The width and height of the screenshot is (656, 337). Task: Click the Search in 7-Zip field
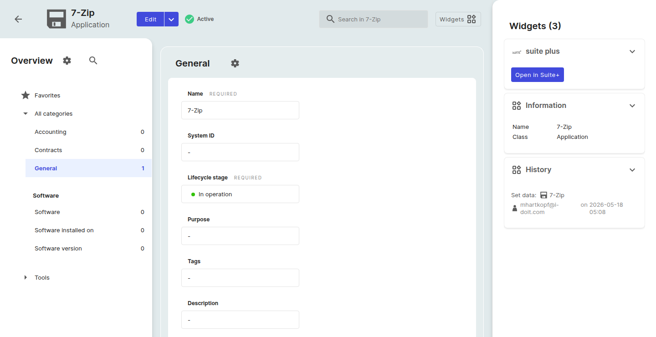pyautogui.click(x=374, y=19)
